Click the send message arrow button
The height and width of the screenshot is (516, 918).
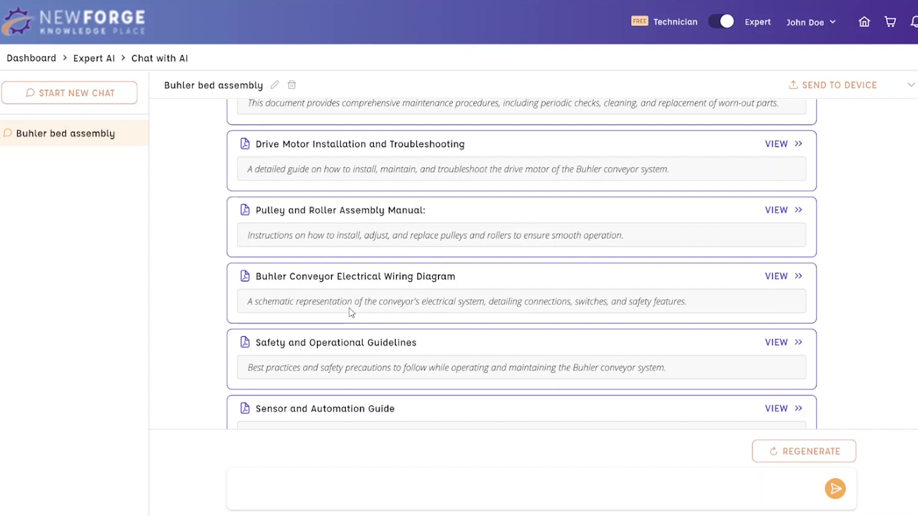pos(835,488)
